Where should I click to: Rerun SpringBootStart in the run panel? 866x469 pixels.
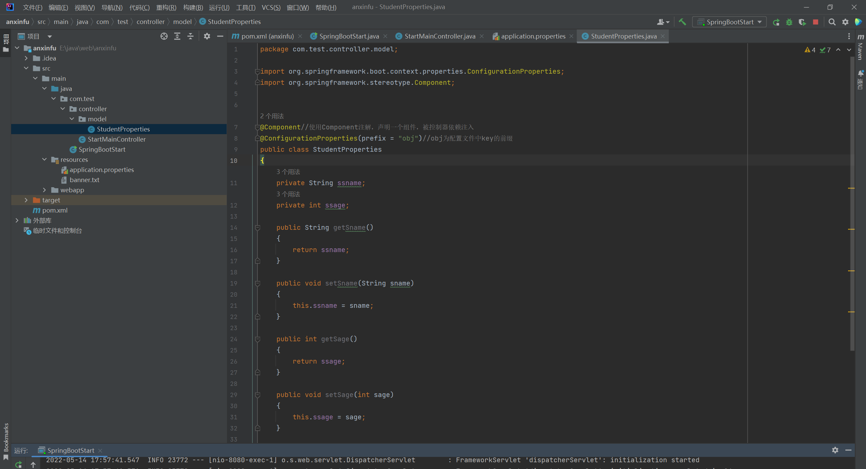pyautogui.click(x=19, y=464)
